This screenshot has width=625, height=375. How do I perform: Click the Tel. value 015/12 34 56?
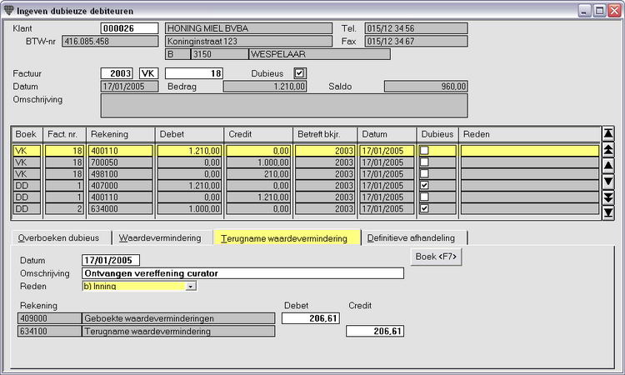416,28
